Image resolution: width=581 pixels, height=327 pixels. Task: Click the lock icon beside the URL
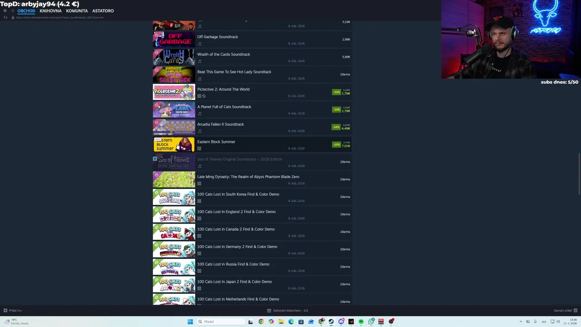point(13,17)
